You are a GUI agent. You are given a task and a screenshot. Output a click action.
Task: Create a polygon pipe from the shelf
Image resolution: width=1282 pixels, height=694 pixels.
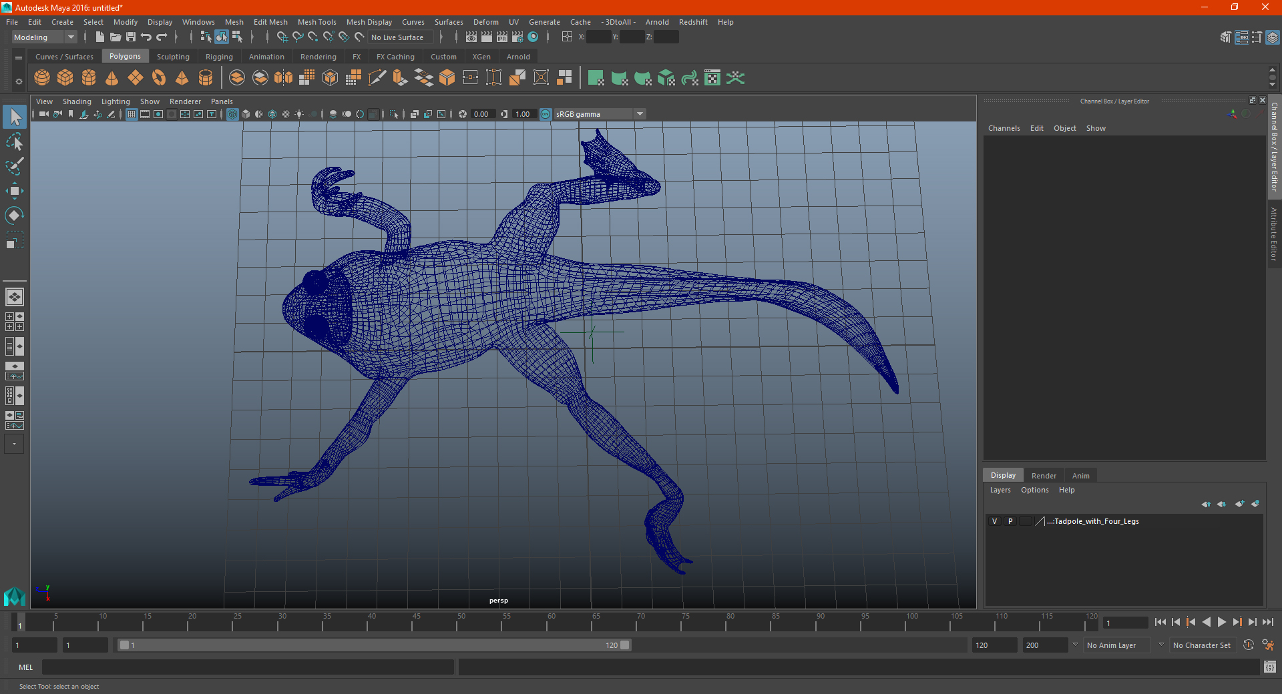[206, 78]
